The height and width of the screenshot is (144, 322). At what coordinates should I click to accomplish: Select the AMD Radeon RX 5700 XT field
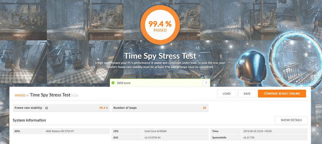77,131
